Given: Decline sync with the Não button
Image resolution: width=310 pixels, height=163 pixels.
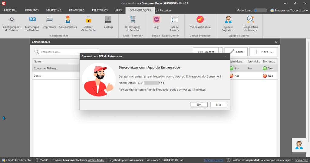Looking at the screenshot, I should [x=219, y=105].
